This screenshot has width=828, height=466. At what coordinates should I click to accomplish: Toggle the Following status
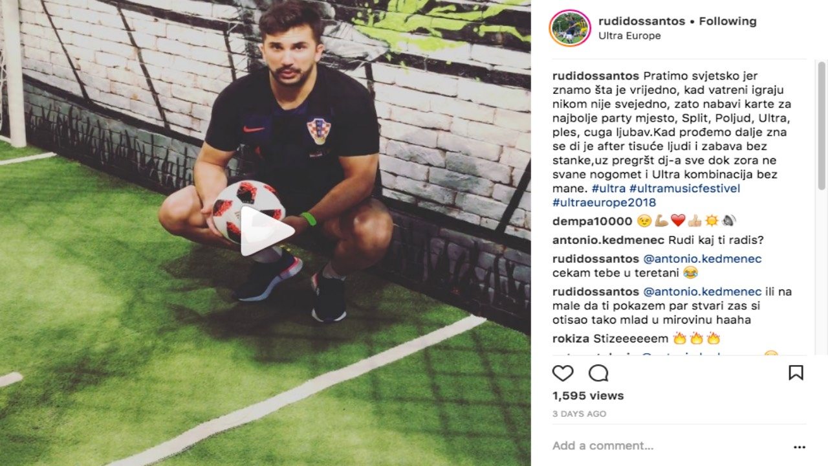coord(727,21)
